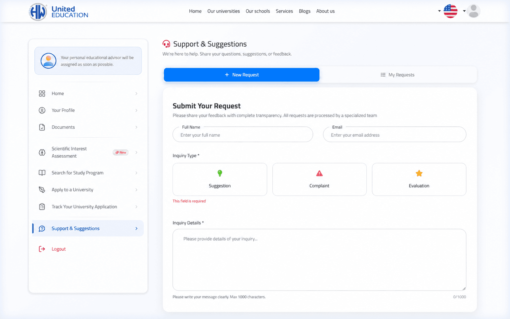Open the user avatar profile icon
Viewport: 510px width, 319px height.
(x=473, y=11)
